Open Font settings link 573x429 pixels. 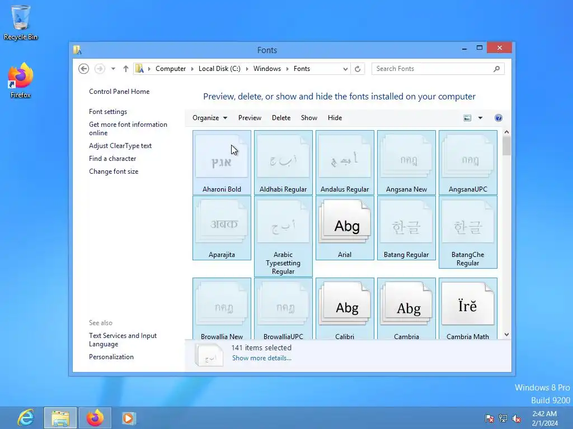click(108, 112)
